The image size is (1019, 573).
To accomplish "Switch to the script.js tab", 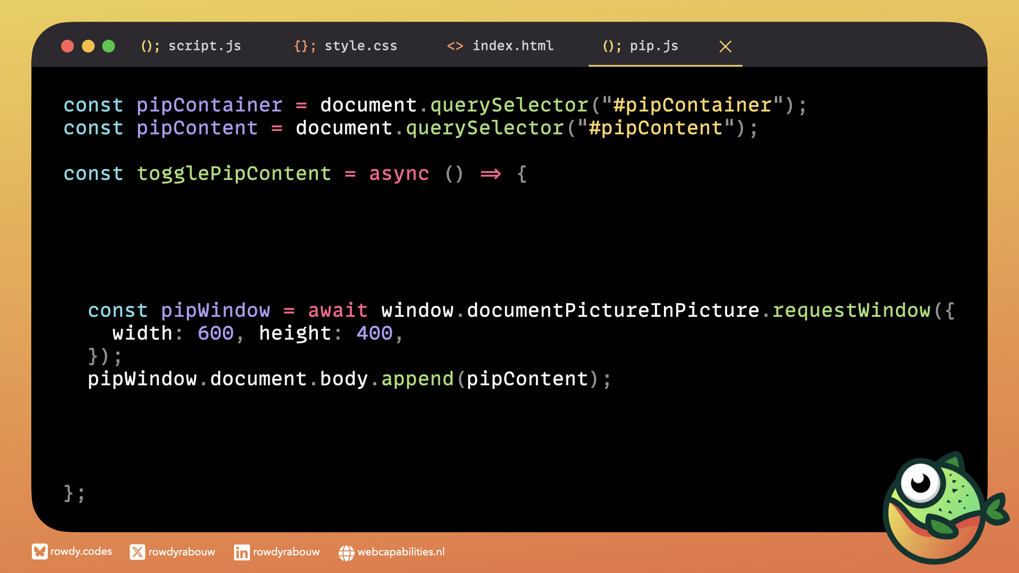I will coord(204,46).
